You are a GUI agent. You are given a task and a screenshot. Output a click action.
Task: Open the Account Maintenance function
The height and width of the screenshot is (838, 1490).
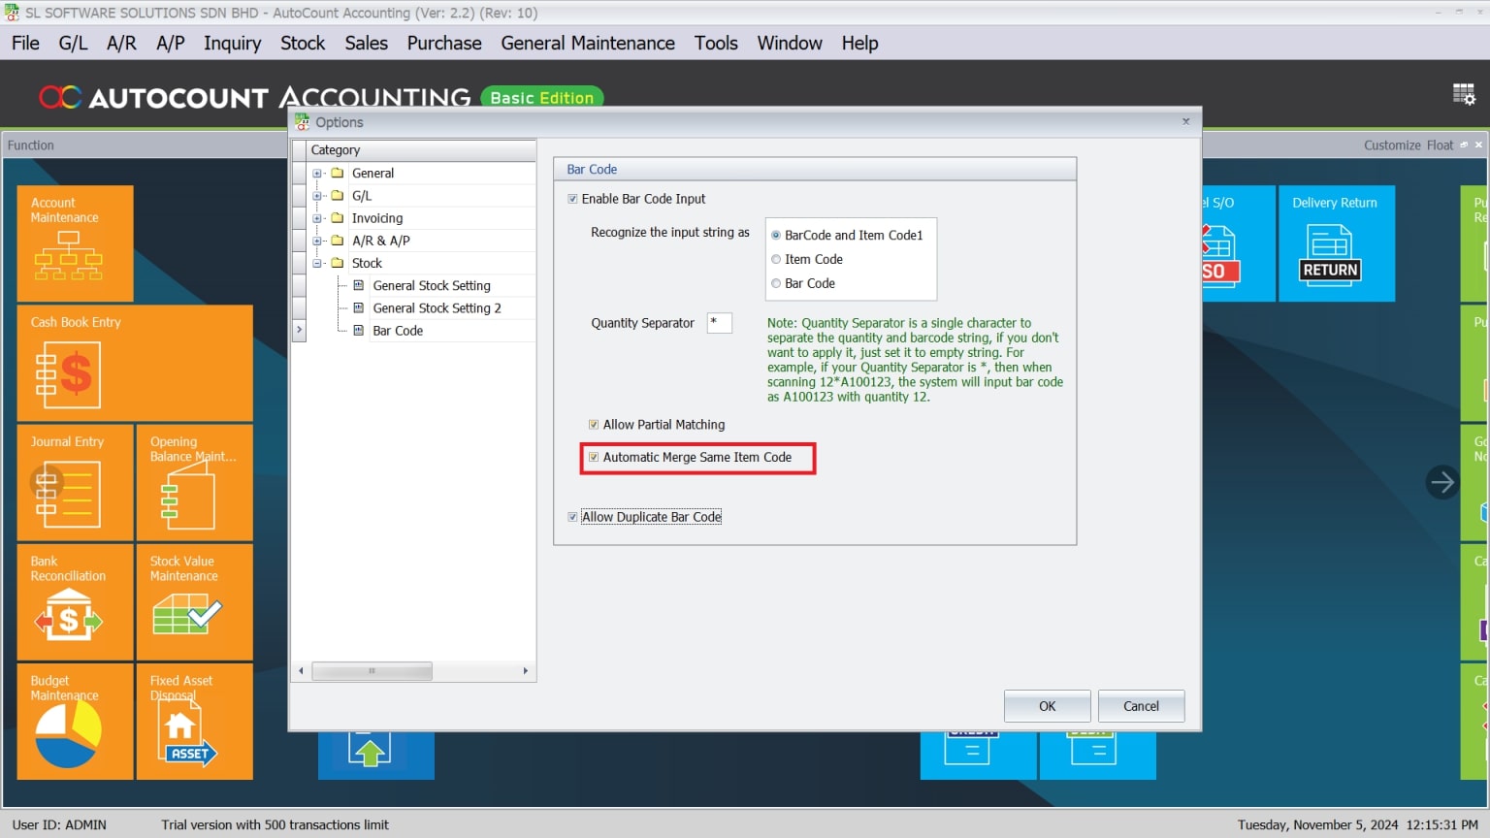[x=75, y=242]
